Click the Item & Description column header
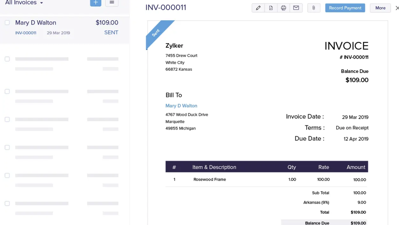Screen dimensions: 399x225 (214, 167)
